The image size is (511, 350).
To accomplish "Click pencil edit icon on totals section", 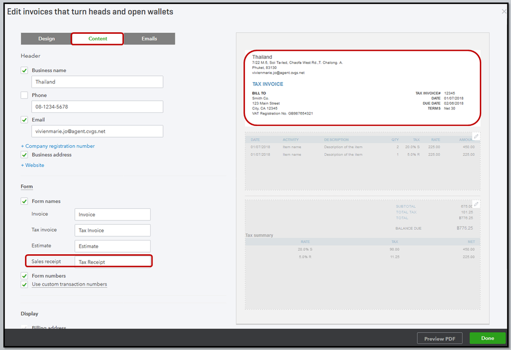I will [476, 204].
